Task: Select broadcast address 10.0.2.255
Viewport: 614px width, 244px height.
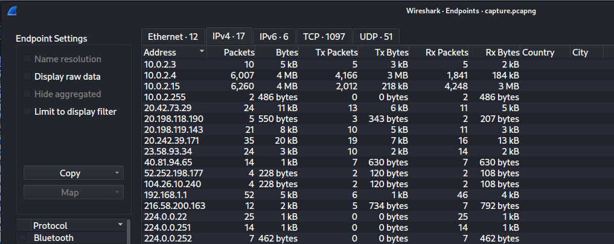Action: [378, 97]
